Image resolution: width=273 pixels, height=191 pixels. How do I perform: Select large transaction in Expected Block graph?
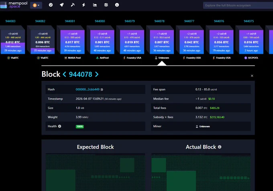[x=61, y=180]
